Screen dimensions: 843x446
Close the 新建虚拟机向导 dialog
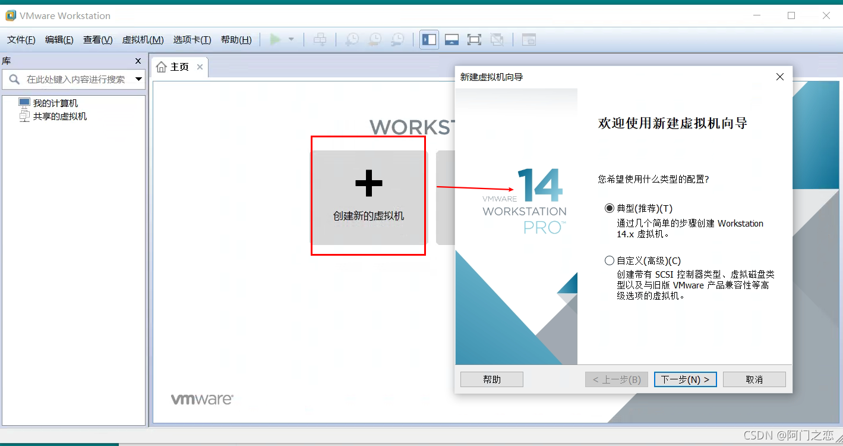[780, 77]
